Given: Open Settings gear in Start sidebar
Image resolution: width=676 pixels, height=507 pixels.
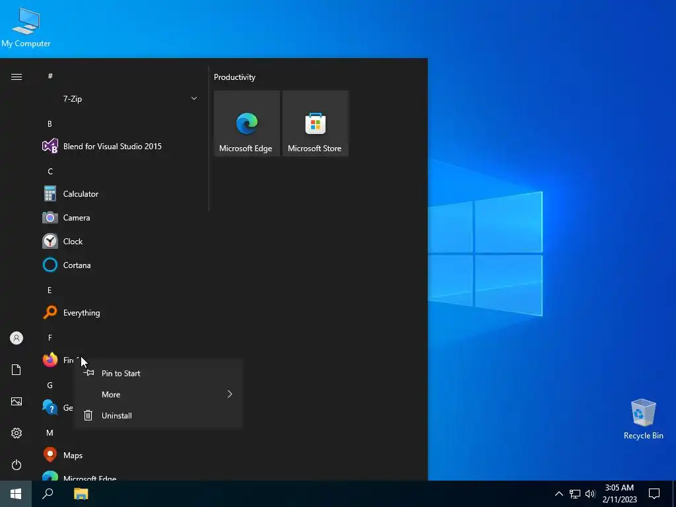Looking at the screenshot, I should pos(17,433).
